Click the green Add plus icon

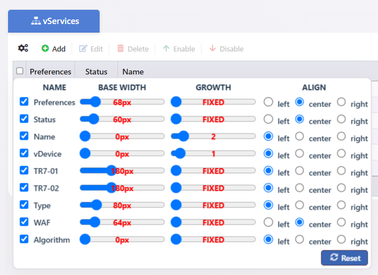[x=45, y=48]
